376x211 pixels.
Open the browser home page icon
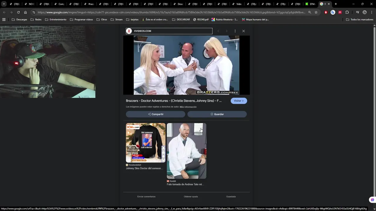tap(26, 12)
